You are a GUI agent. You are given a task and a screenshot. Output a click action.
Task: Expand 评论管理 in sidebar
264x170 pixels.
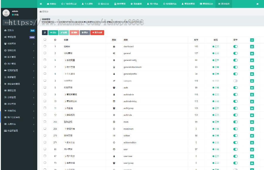19,104
